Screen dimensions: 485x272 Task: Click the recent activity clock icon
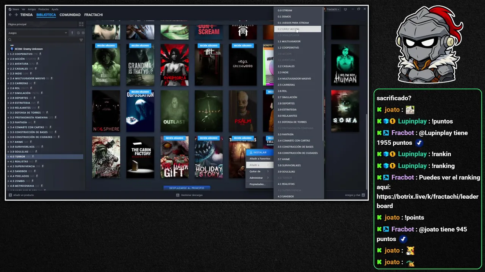pos(78,33)
